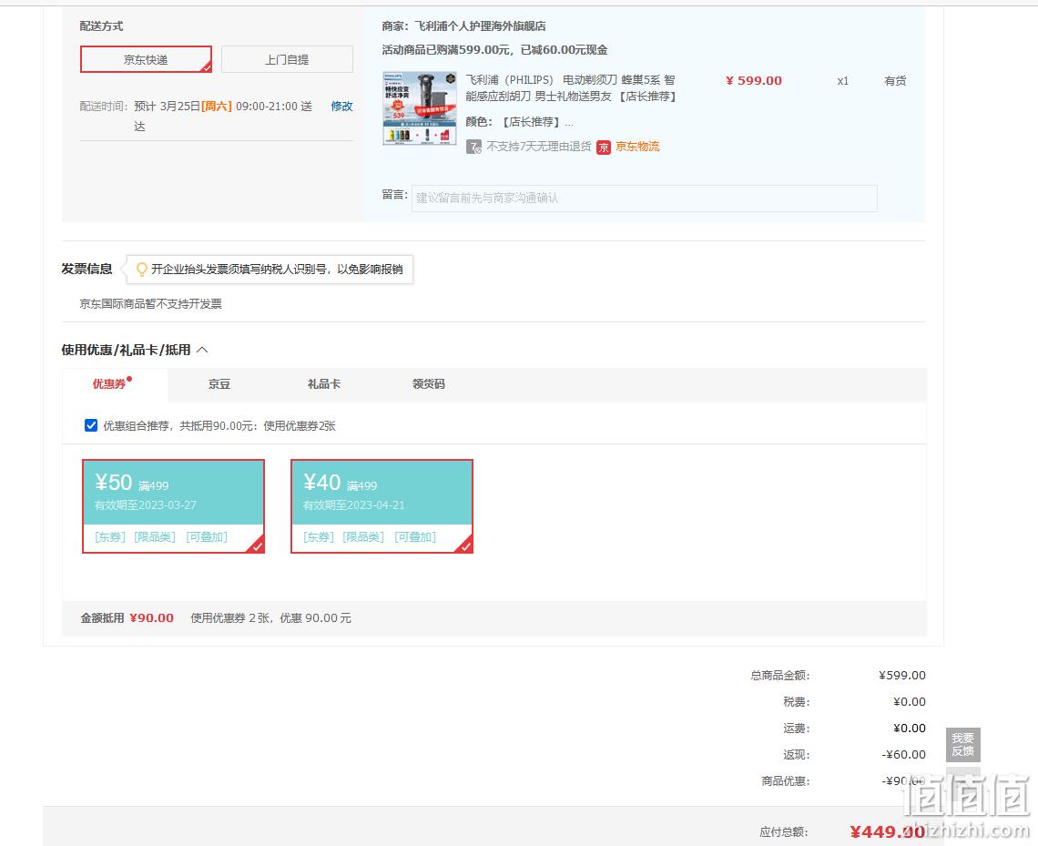Uncheck the 优惠组合推荐 checkbox

91,425
